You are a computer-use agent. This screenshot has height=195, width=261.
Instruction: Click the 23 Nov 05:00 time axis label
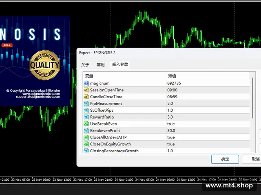tap(20, 180)
